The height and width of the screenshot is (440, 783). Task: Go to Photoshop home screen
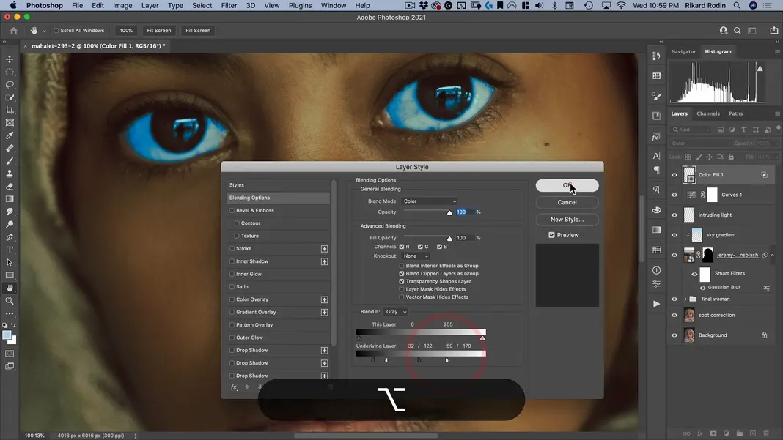pos(13,31)
